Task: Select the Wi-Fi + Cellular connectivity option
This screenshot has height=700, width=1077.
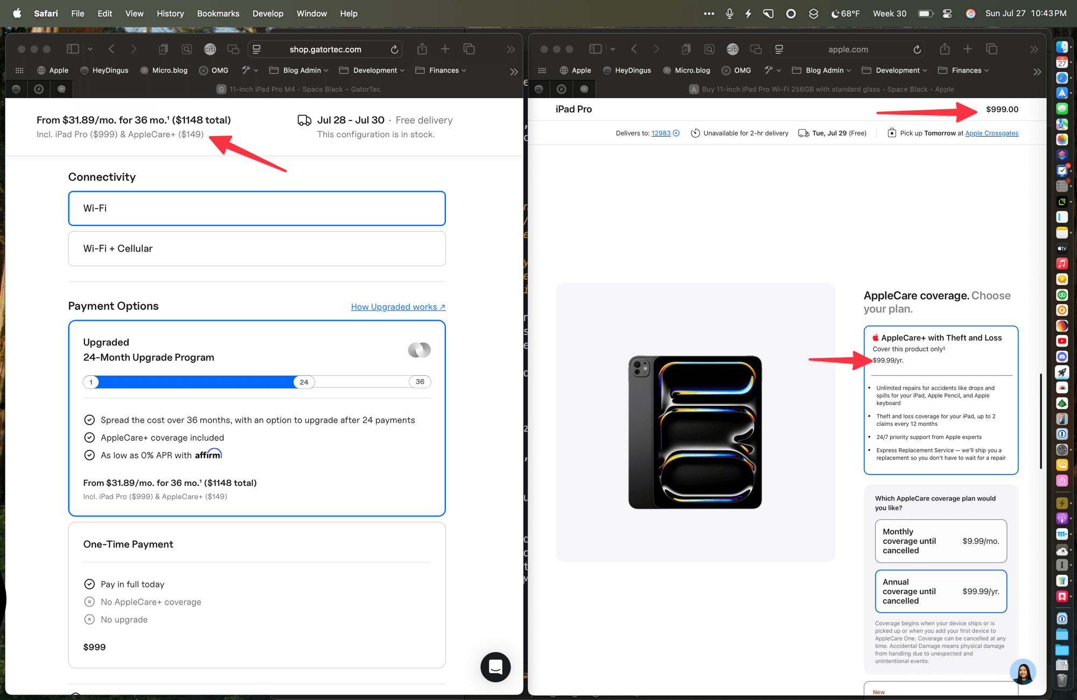Action: click(257, 249)
